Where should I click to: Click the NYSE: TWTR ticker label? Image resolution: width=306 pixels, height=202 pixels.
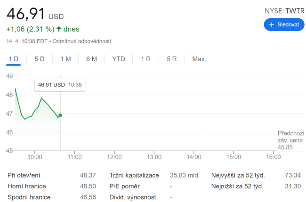(285, 10)
